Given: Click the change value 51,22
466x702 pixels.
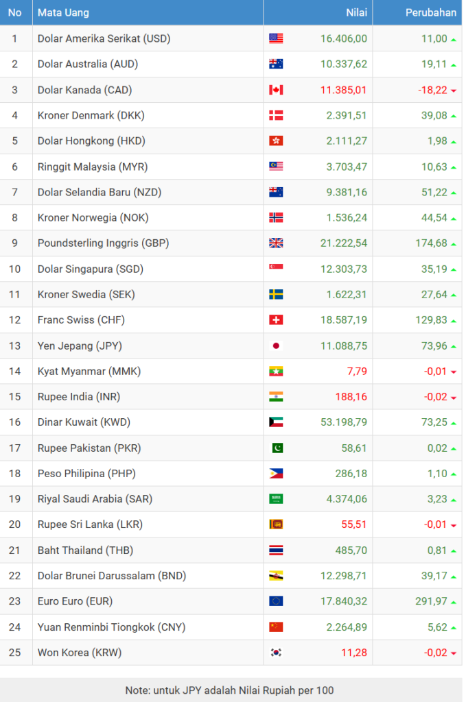Looking at the screenshot, I should (x=434, y=192).
